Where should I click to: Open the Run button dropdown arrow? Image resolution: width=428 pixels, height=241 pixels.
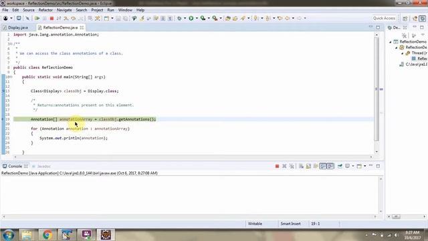pos(197,18)
